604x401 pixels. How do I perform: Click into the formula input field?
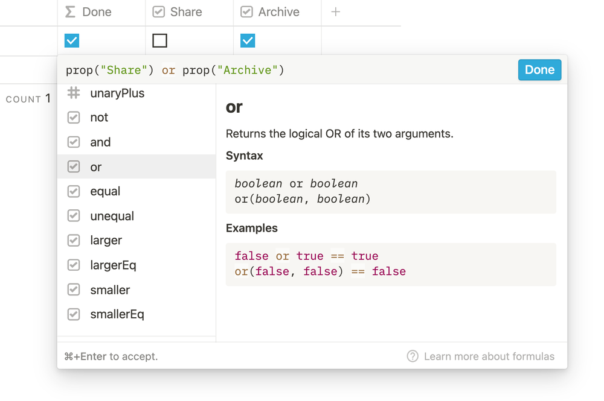click(x=289, y=70)
